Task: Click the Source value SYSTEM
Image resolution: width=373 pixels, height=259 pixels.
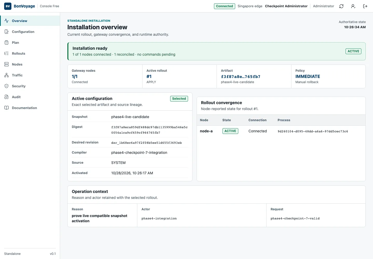Action: point(118,163)
